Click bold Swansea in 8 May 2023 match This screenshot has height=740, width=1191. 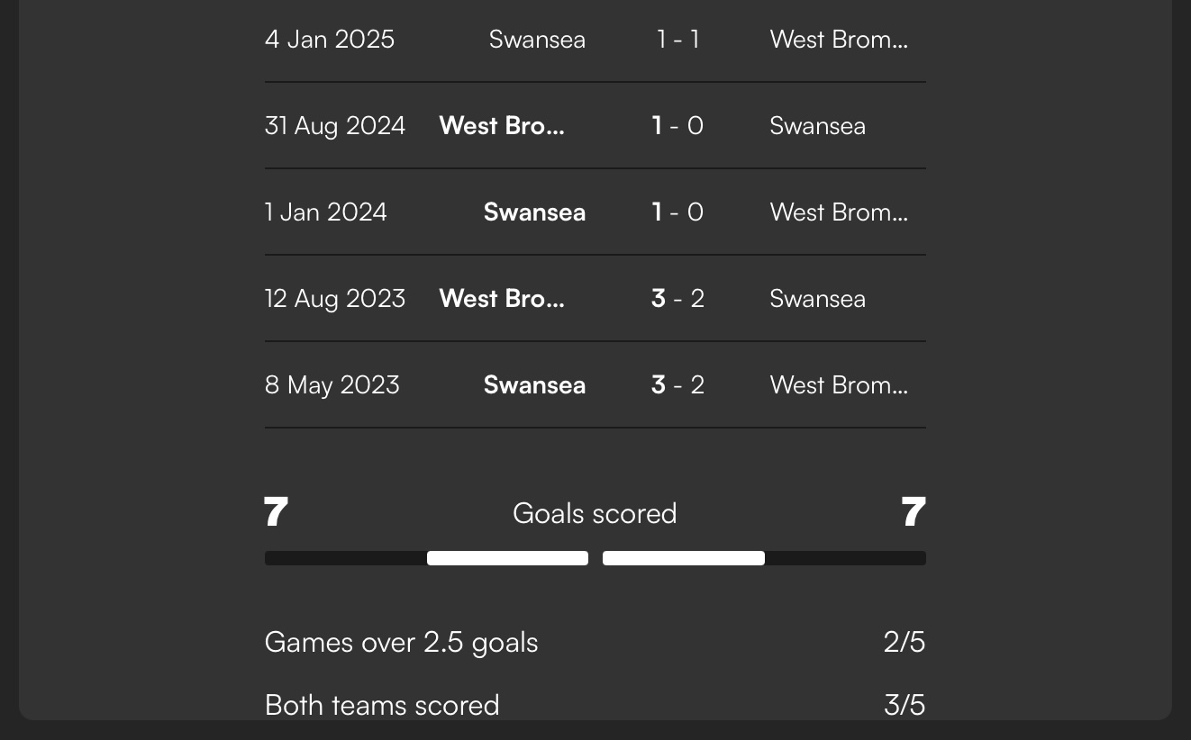click(x=534, y=385)
